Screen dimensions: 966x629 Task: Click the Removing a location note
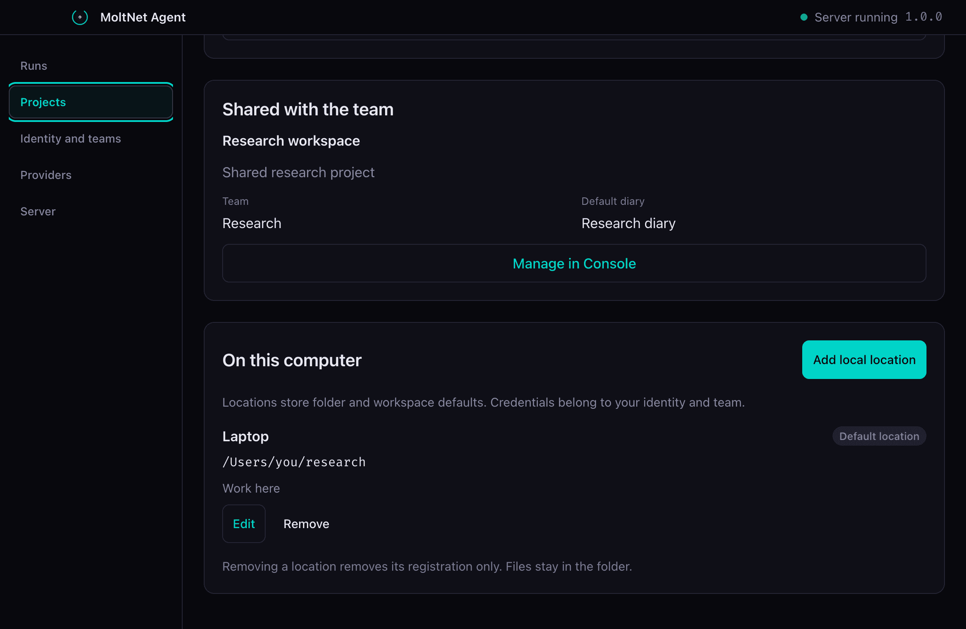(427, 566)
